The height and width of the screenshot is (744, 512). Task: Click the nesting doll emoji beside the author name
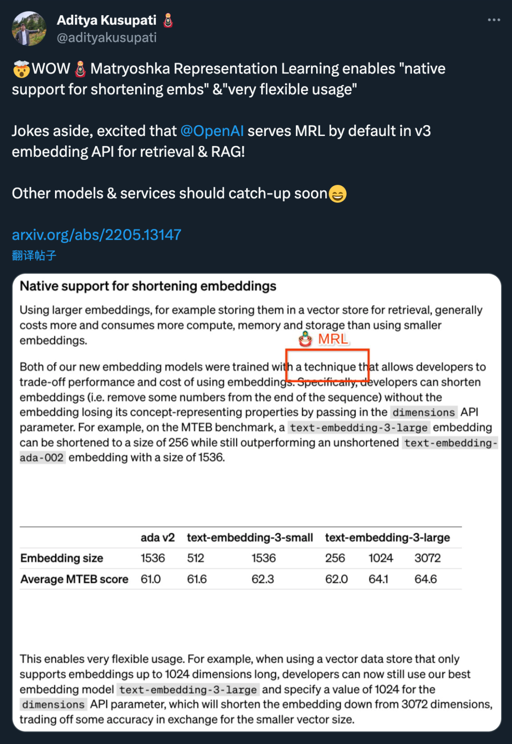click(x=168, y=20)
